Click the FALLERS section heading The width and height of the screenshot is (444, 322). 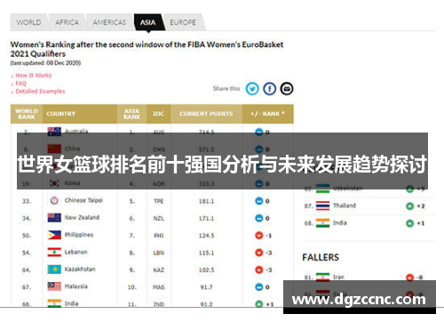click(321, 257)
